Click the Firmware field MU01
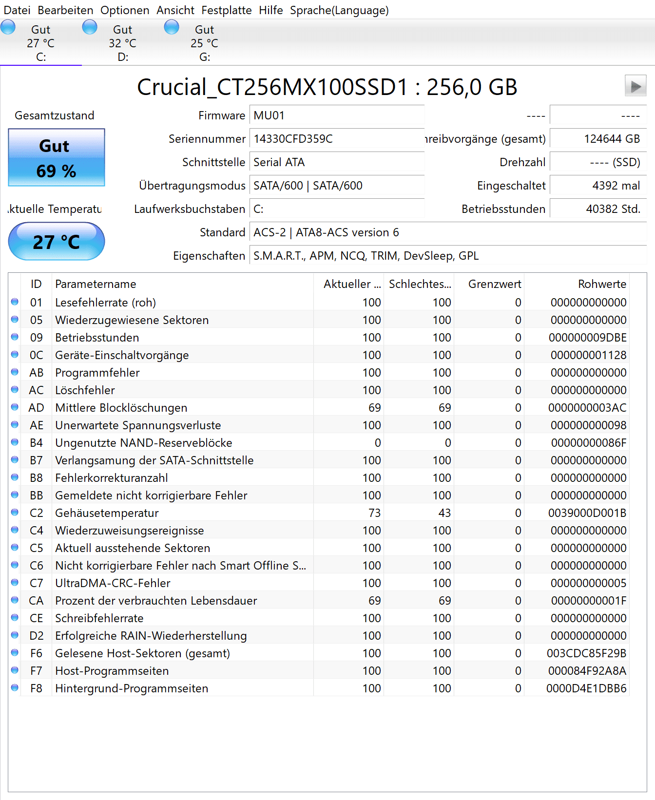This screenshot has width=655, height=800. [337, 115]
